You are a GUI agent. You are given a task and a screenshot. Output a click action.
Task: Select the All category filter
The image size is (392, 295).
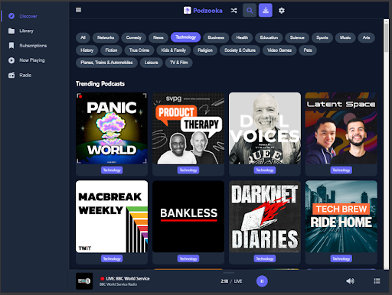pyautogui.click(x=83, y=37)
